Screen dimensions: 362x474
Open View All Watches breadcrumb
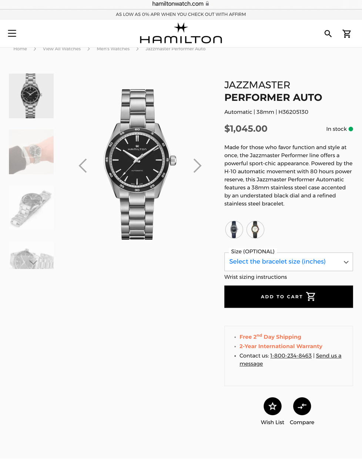click(62, 49)
